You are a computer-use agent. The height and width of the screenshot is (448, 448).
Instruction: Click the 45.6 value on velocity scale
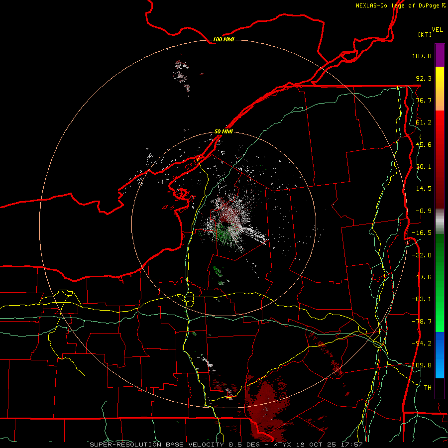[424, 144]
